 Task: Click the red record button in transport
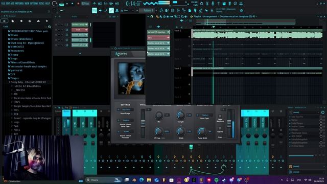(x=78, y=4)
